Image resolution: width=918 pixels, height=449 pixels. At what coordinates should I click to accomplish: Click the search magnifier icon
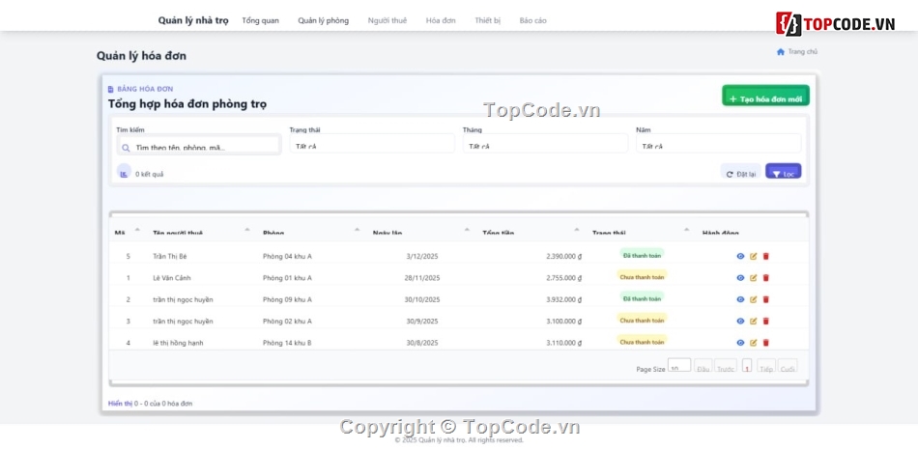pyautogui.click(x=126, y=148)
